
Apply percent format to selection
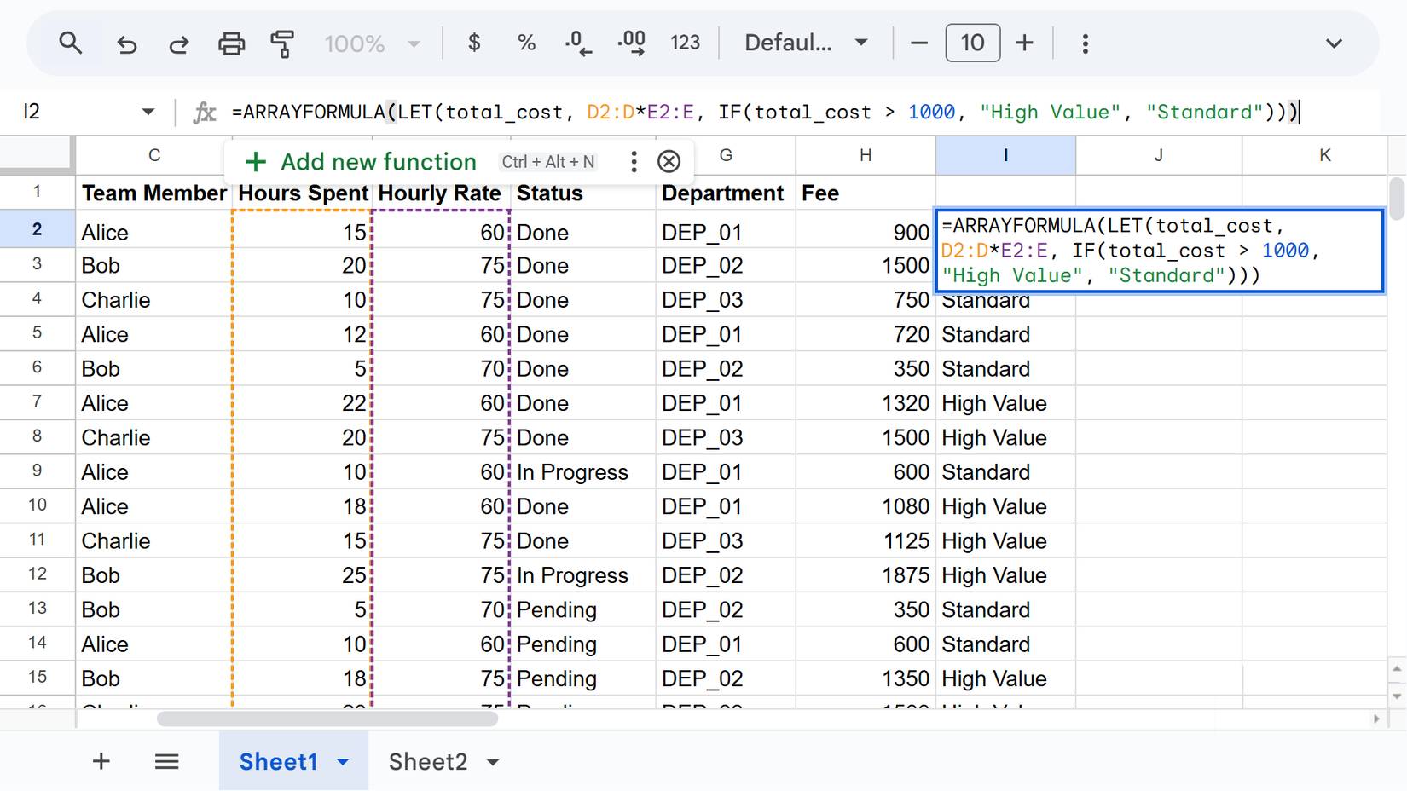[526, 43]
